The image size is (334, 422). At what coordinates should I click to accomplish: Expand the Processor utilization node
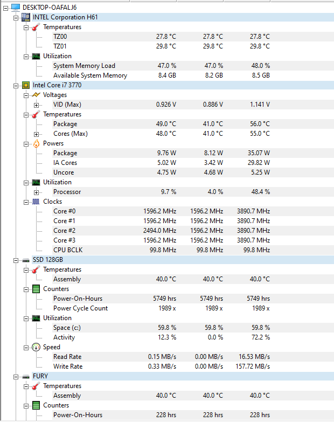pyautogui.click(x=36, y=192)
